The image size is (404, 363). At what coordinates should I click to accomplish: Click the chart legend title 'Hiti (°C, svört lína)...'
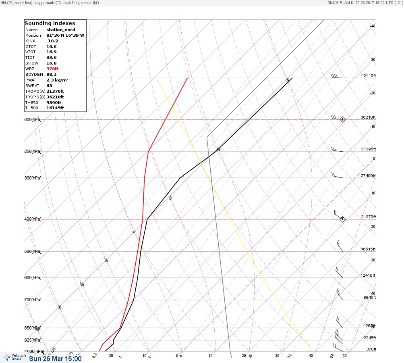click(50, 3)
